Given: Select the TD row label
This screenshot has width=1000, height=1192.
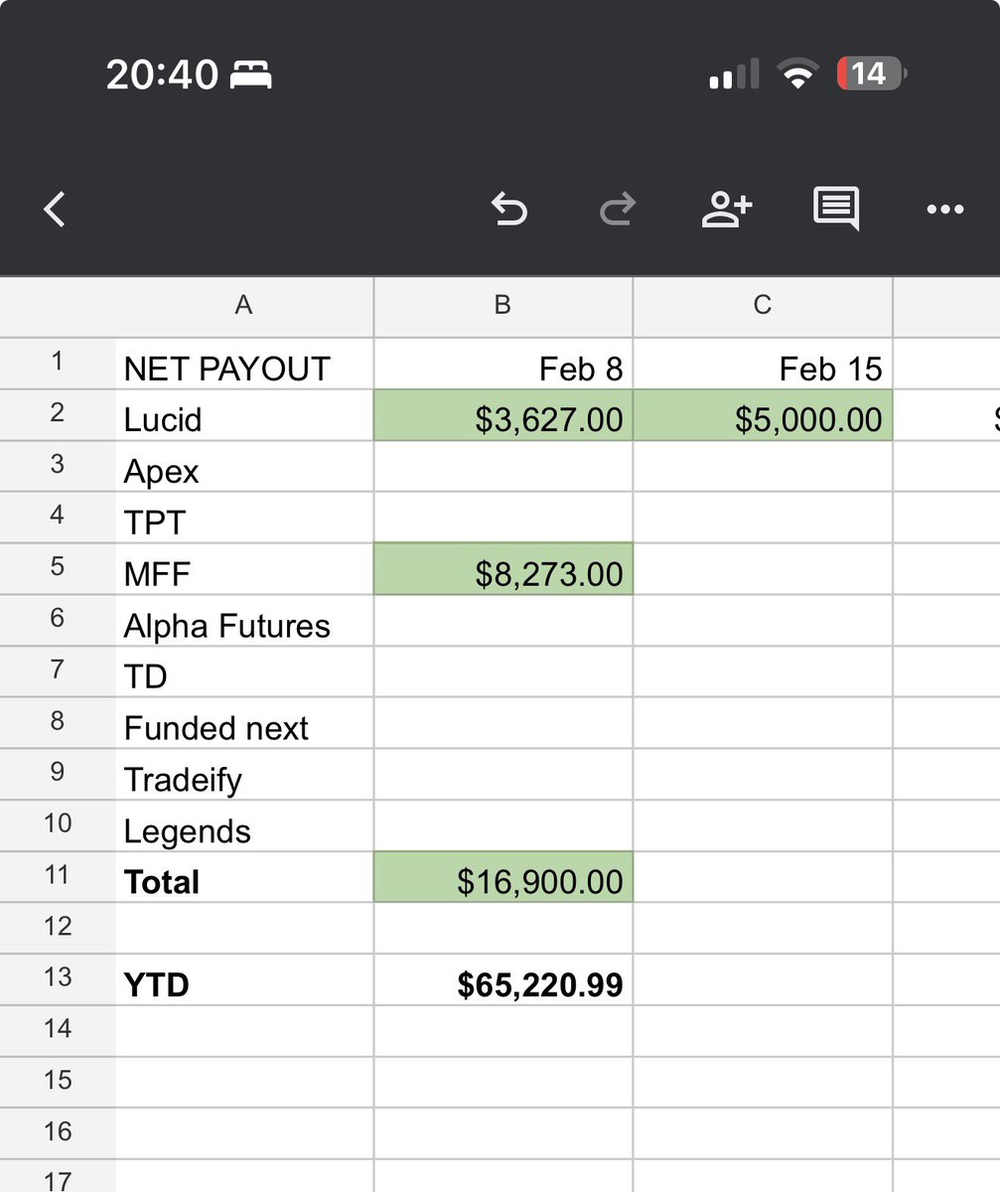Looking at the screenshot, I should (x=244, y=671).
